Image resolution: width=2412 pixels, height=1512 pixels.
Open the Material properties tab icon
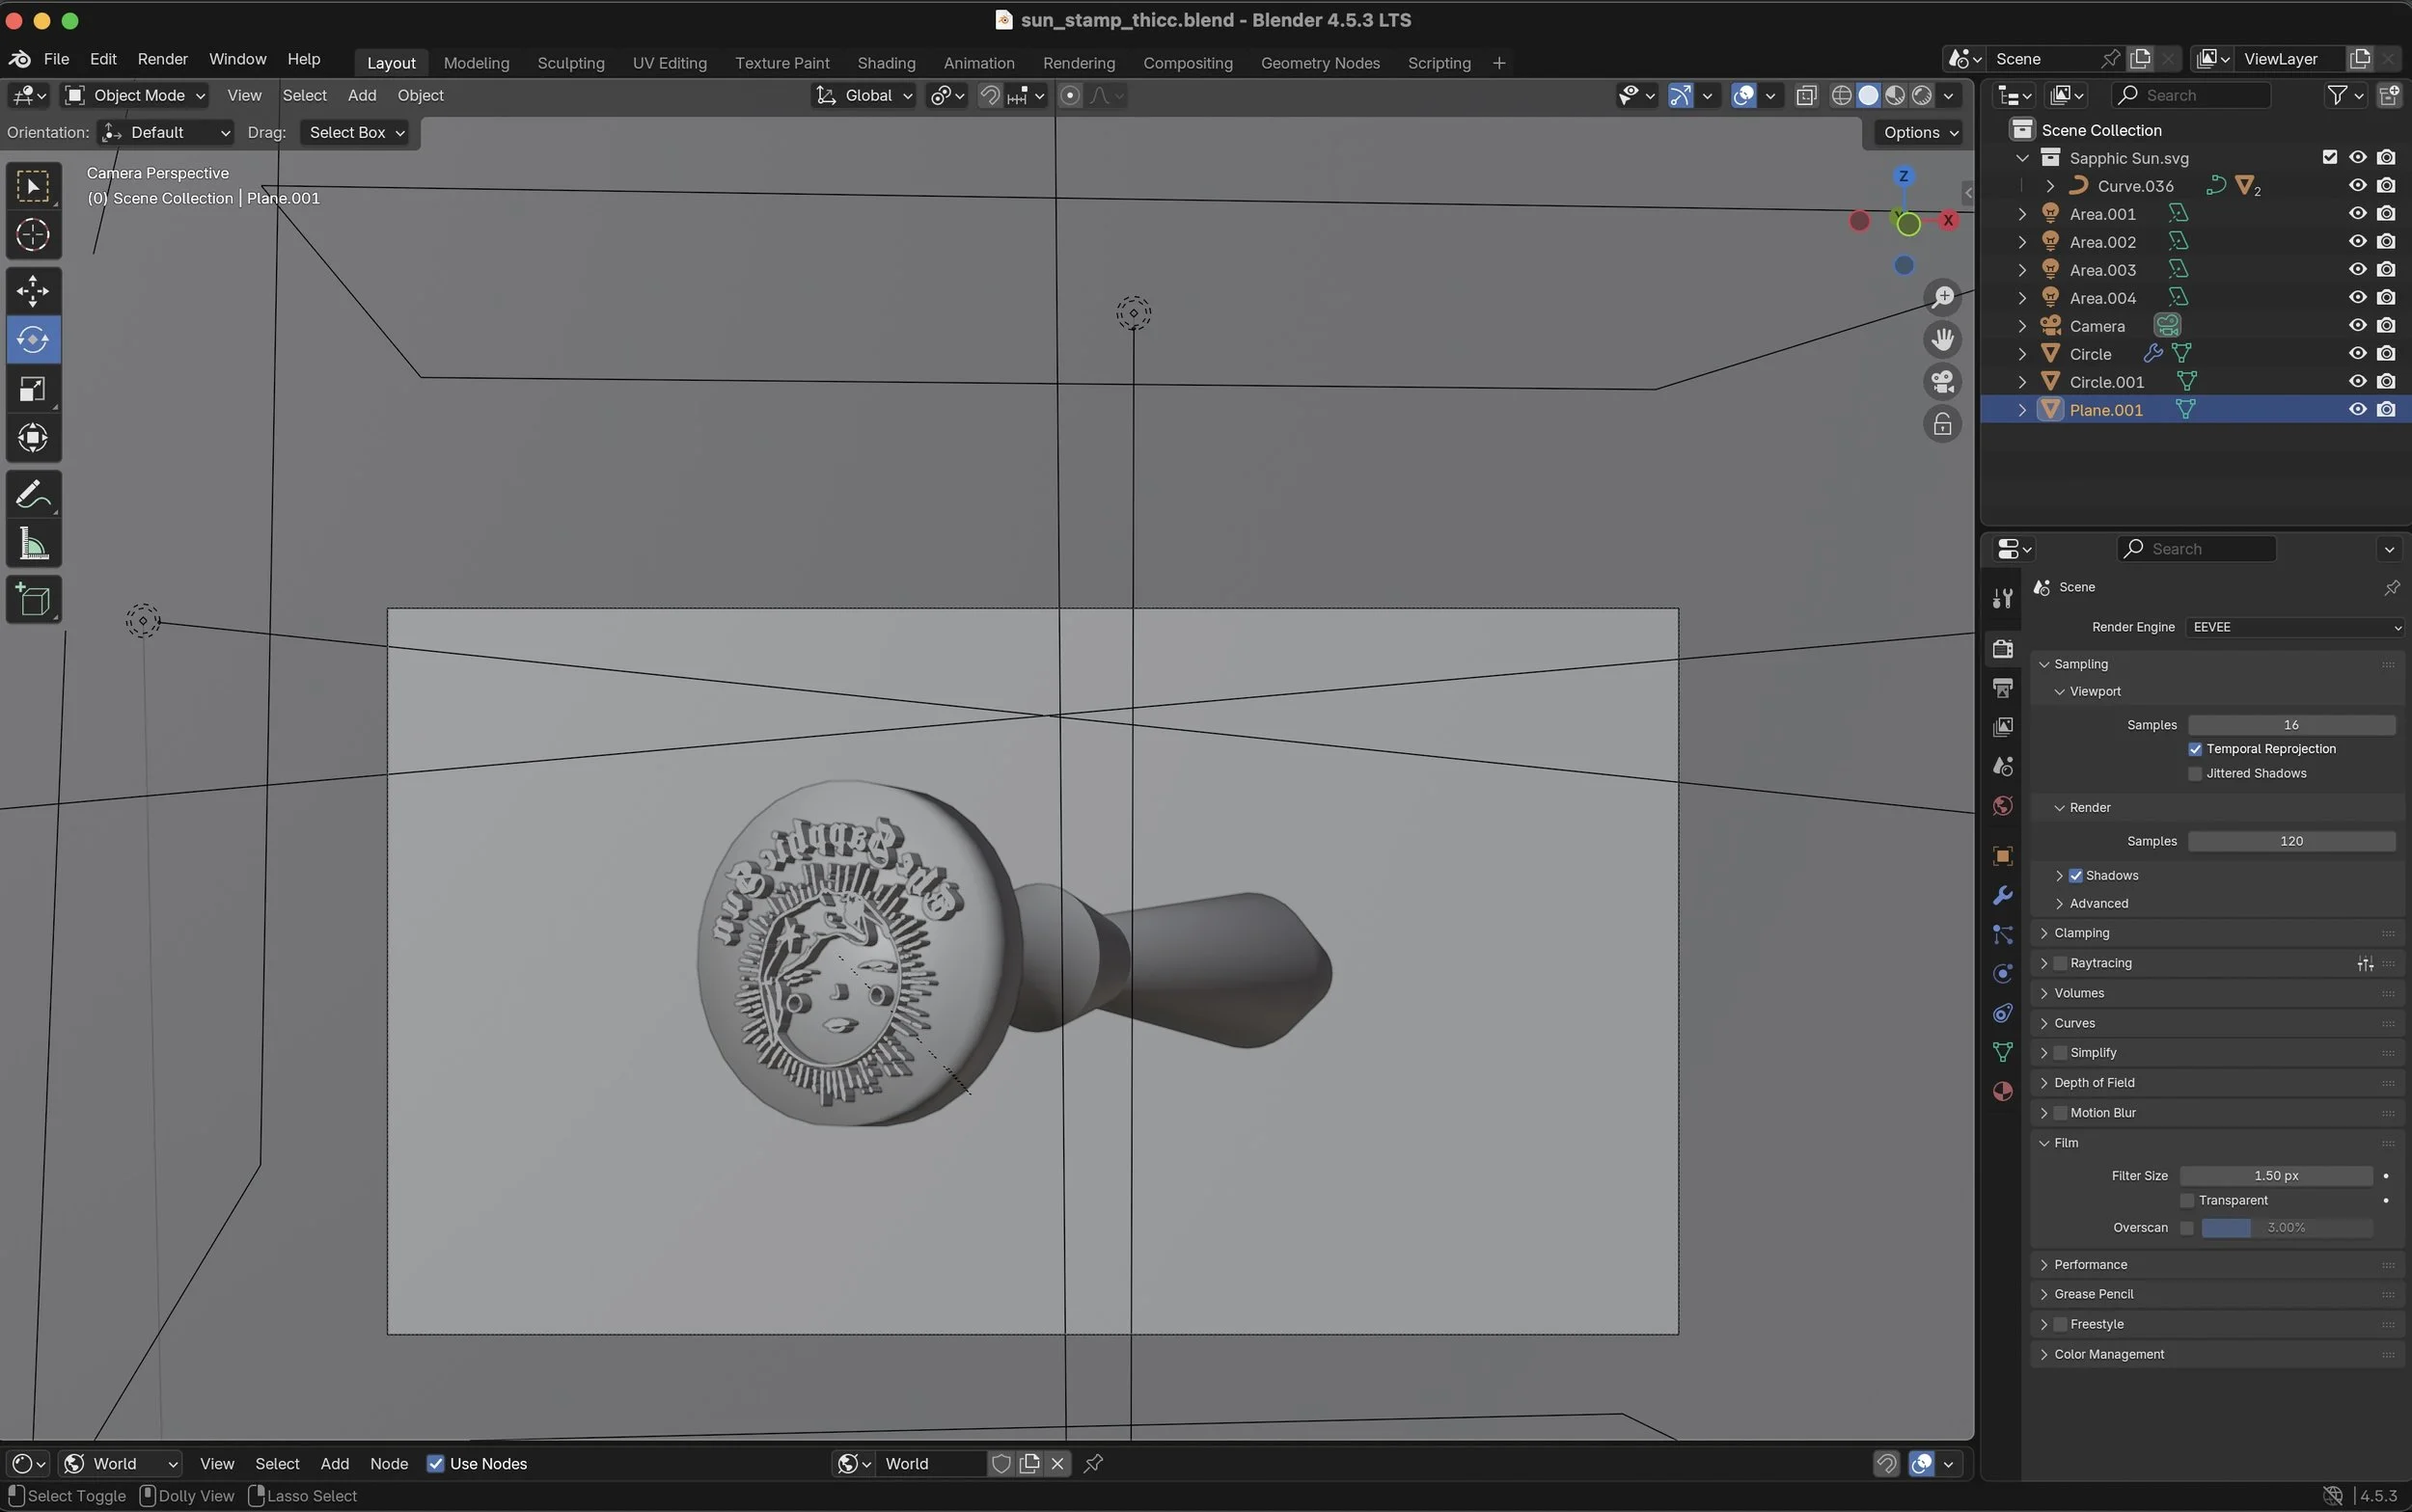pos(2002,1091)
